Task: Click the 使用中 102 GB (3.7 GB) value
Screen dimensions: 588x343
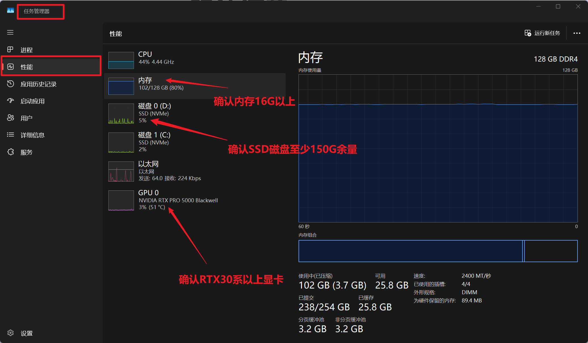Action: coord(332,285)
